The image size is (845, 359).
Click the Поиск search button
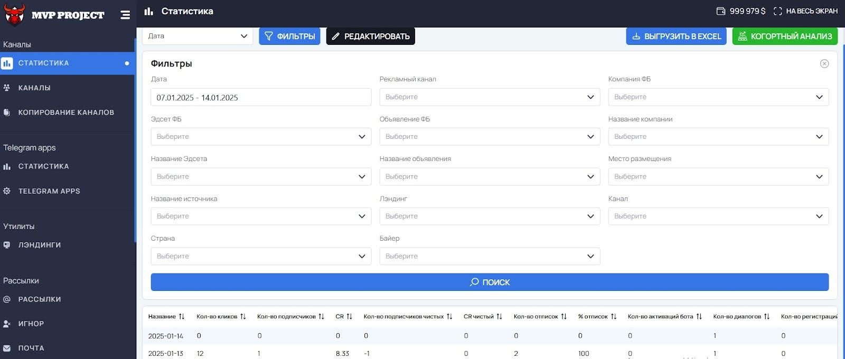click(x=490, y=282)
